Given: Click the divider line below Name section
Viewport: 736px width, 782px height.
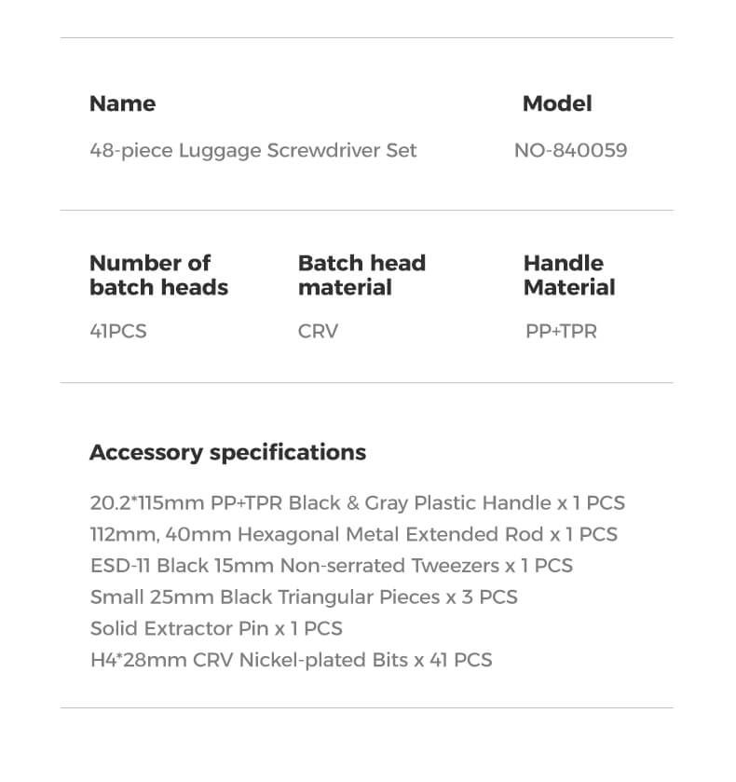Looking at the screenshot, I should (366, 211).
